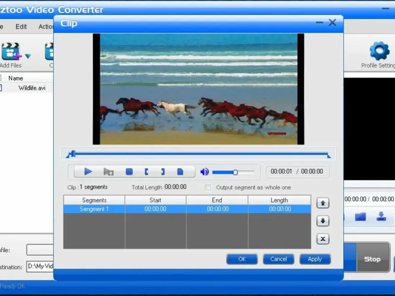The image size is (395, 296).
Task: Delete the selected segment with X button
Action: (x=323, y=239)
